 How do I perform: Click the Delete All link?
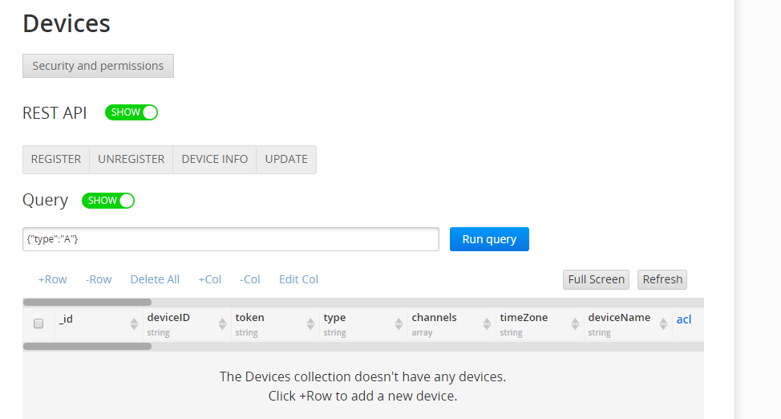(155, 279)
